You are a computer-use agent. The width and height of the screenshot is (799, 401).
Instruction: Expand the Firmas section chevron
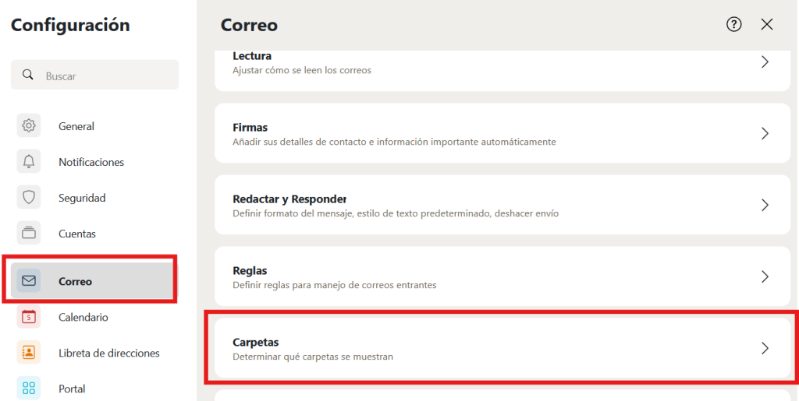765,134
